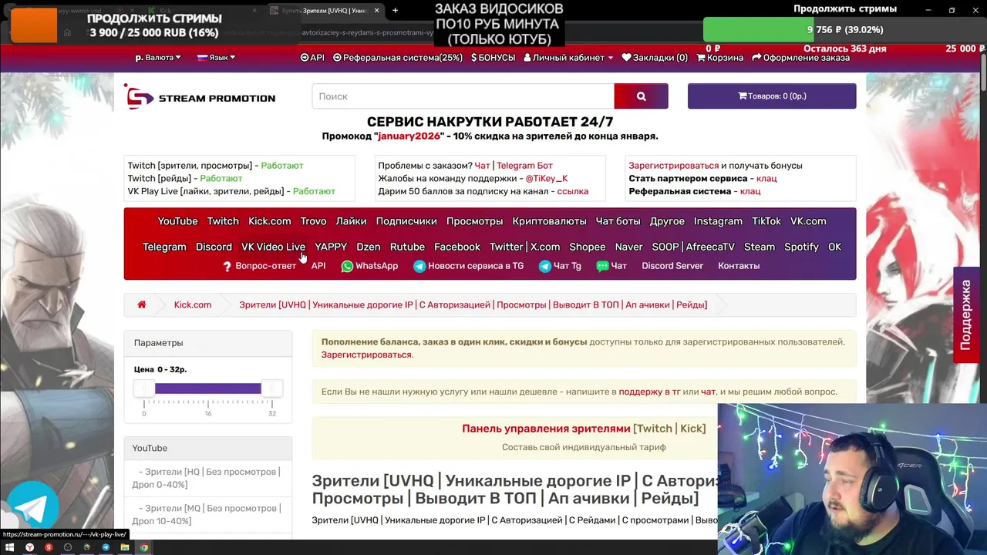Select Kick.com category in menu
This screenshot has height=555, width=987.
coord(270,221)
